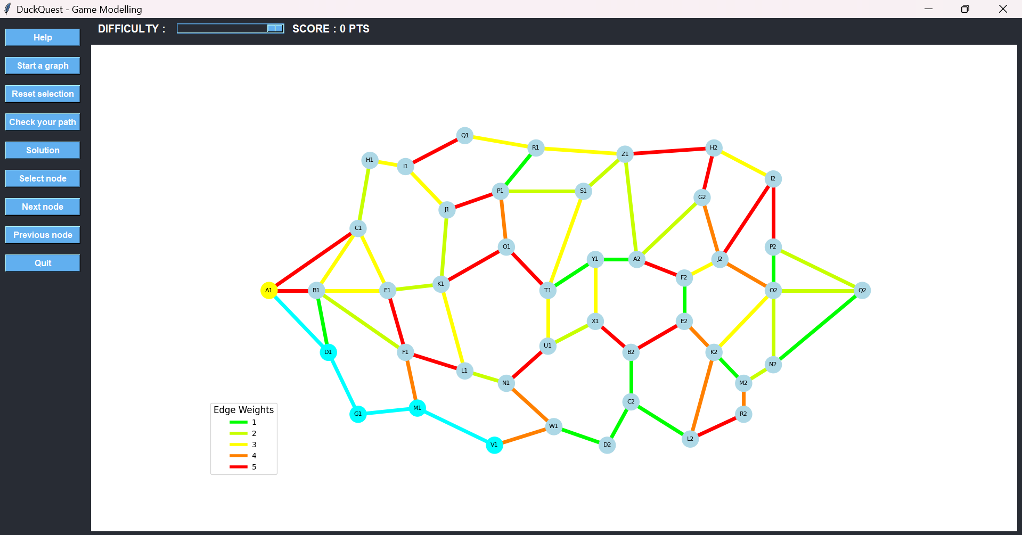Image resolution: width=1022 pixels, height=535 pixels.
Task: Click the Edge Weights legend title
Action: coord(243,410)
